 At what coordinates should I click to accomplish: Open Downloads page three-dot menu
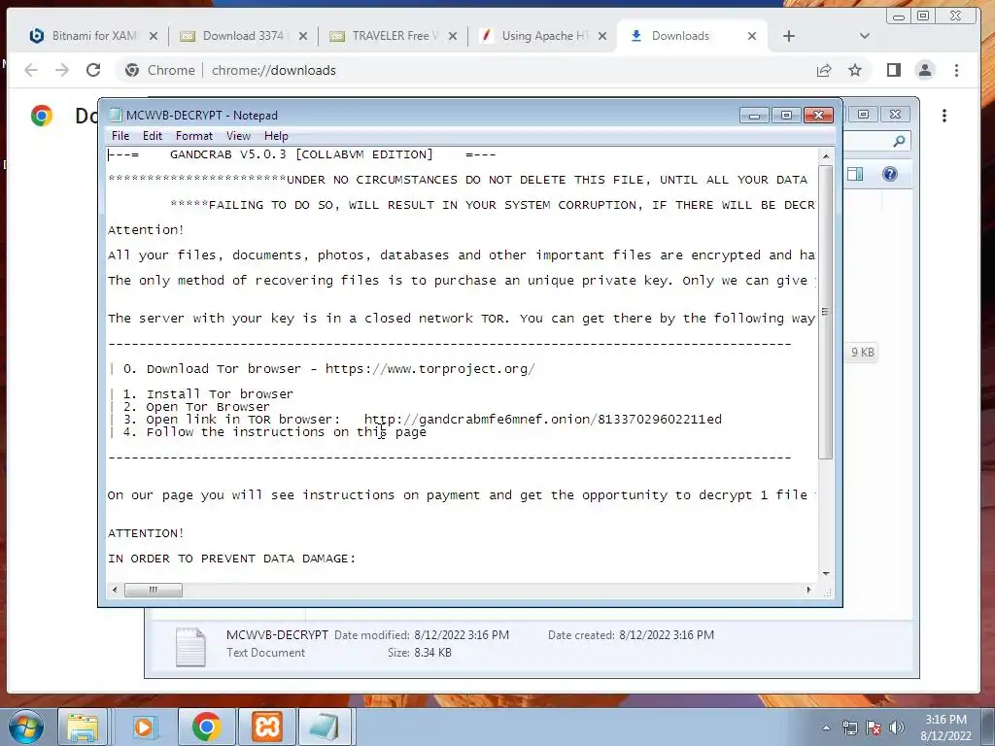coord(944,116)
